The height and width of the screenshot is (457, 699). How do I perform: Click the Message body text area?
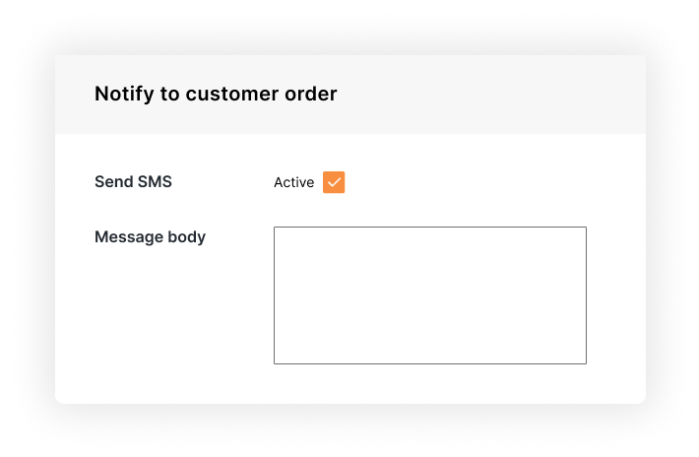point(430,295)
